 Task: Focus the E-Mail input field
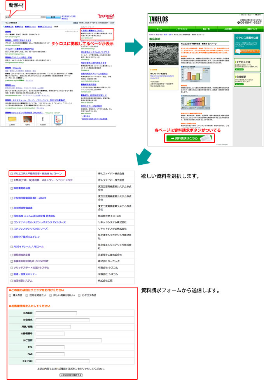coord(63,361)
